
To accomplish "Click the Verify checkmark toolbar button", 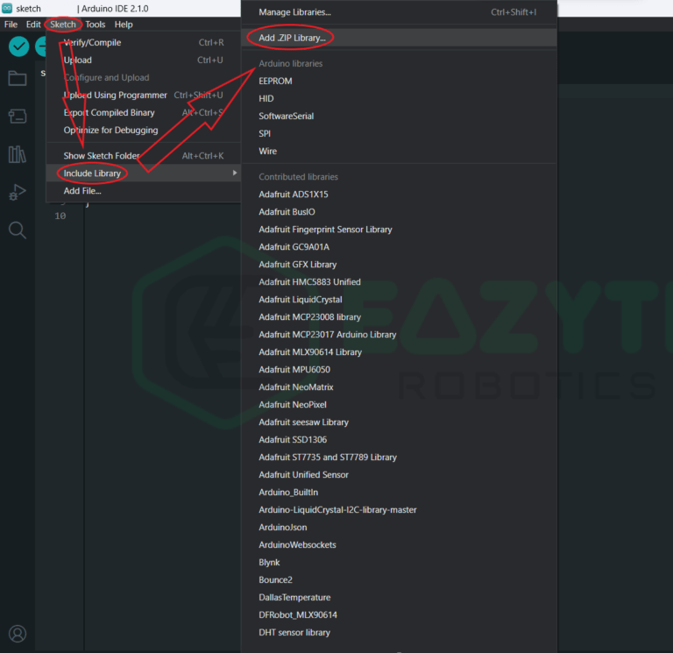I will 19,46.
